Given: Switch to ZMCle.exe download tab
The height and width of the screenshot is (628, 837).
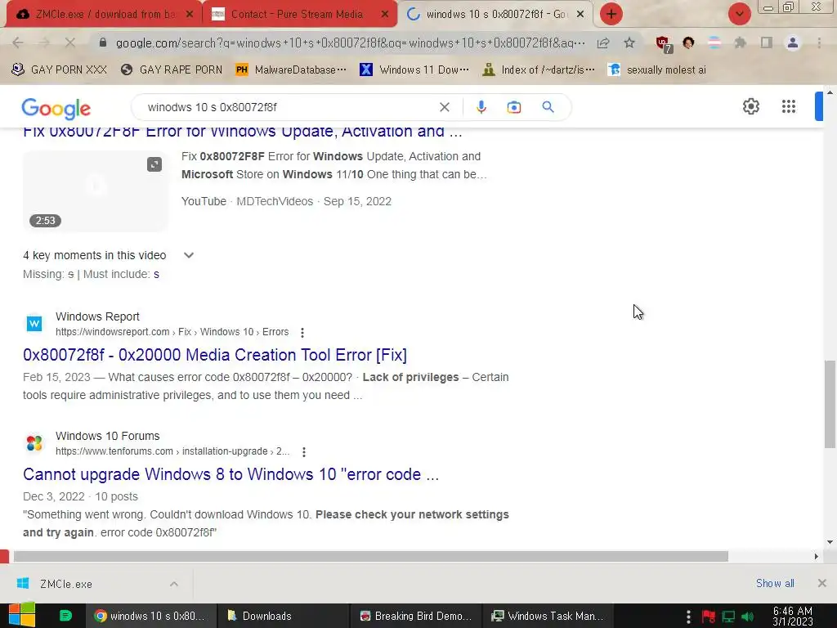Looking at the screenshot, I should click(104, 14).
